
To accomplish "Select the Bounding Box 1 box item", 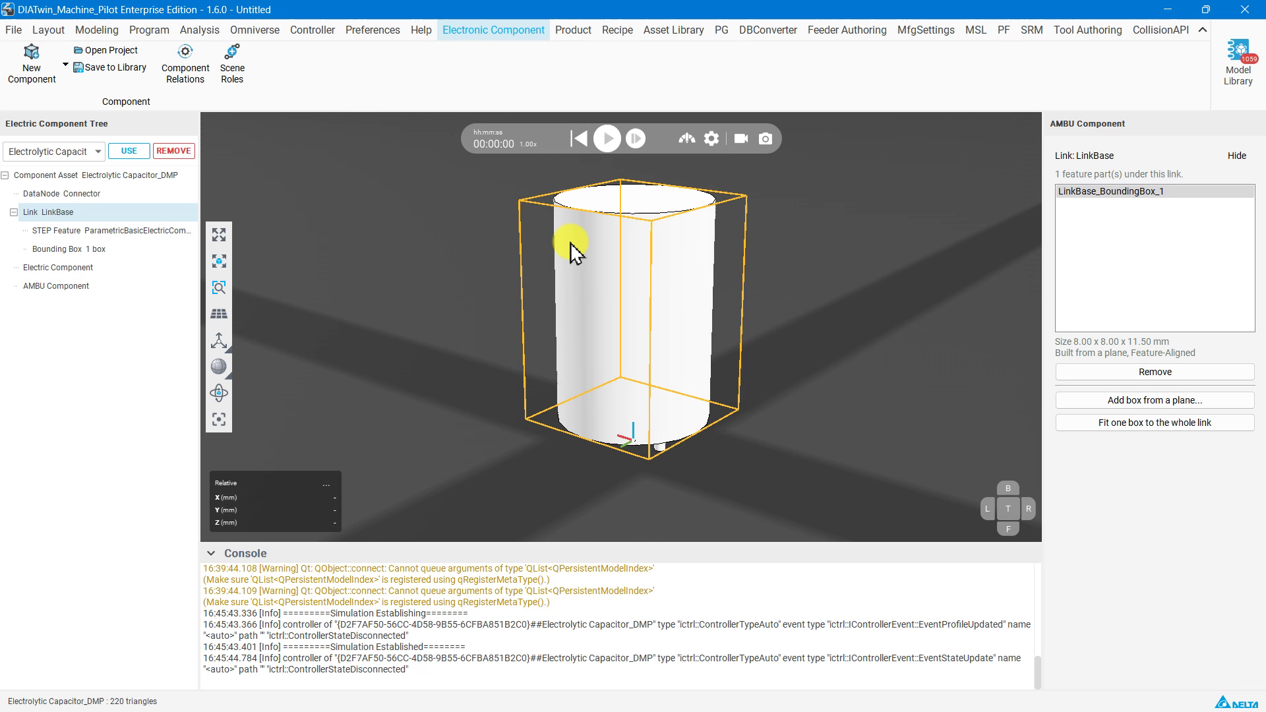I will point(69,249).
